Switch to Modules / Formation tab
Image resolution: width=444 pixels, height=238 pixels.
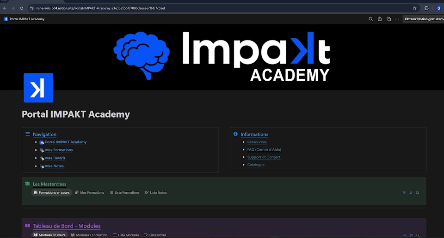click(89, 235)
